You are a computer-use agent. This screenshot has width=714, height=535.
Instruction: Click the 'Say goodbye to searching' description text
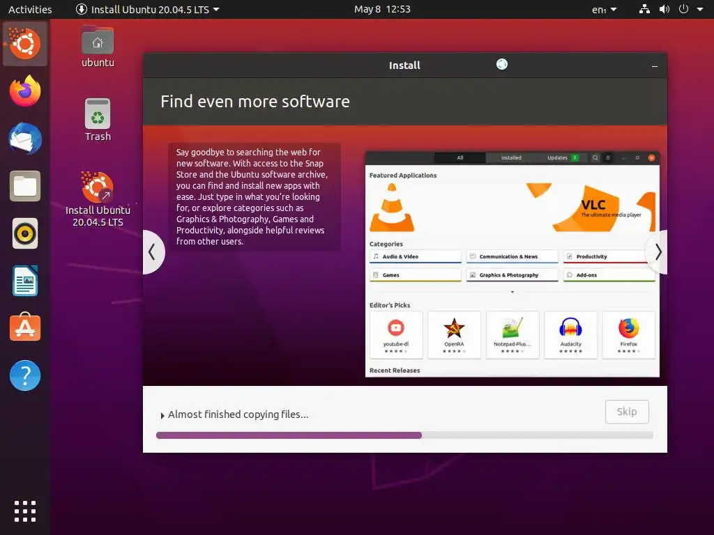tap(252, 196)
